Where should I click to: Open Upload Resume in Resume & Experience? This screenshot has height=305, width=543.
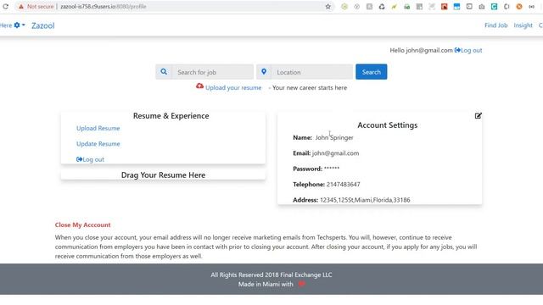coord(98,128)
